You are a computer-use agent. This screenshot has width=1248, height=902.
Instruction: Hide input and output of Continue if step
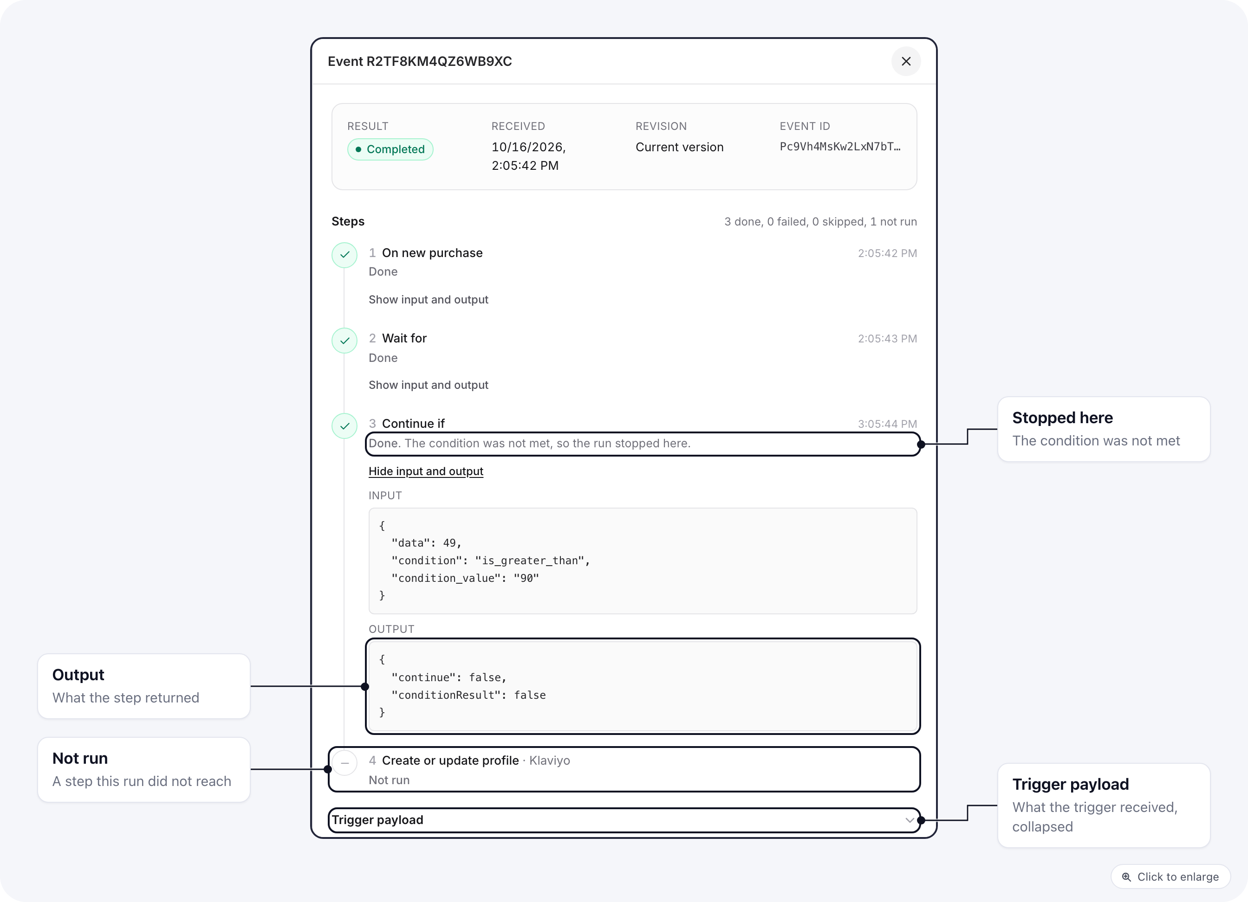(426, 471)
